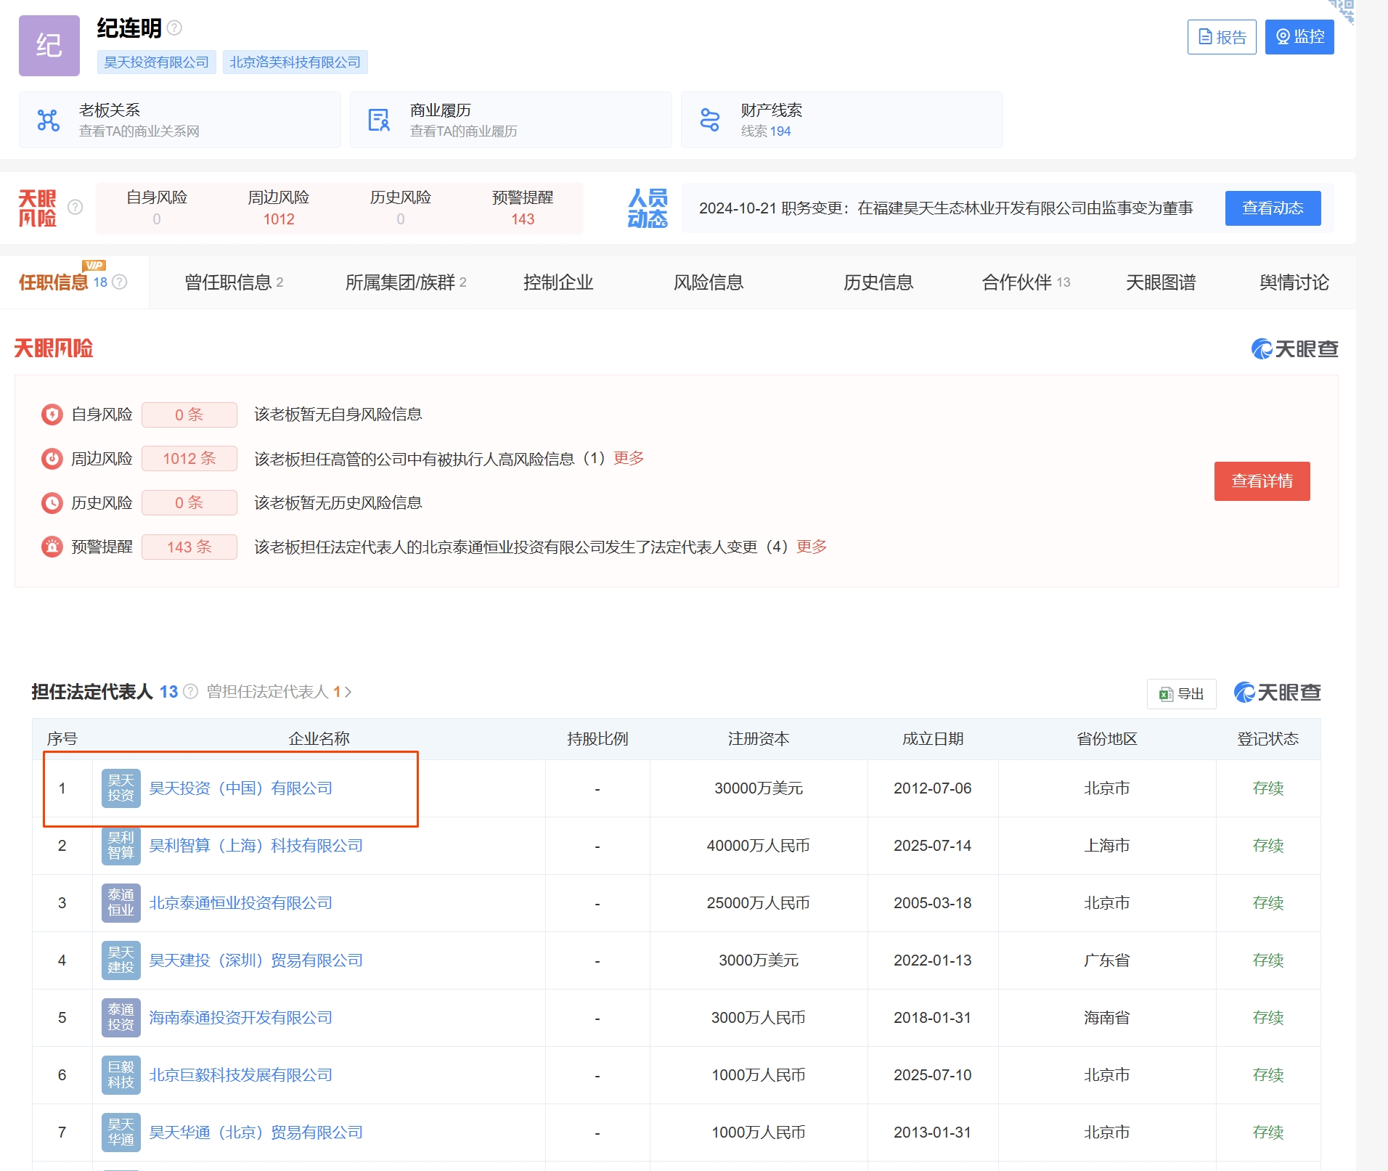
Task: Switch to 天眼图谱 tab
Action: (x=1161, y=282)
